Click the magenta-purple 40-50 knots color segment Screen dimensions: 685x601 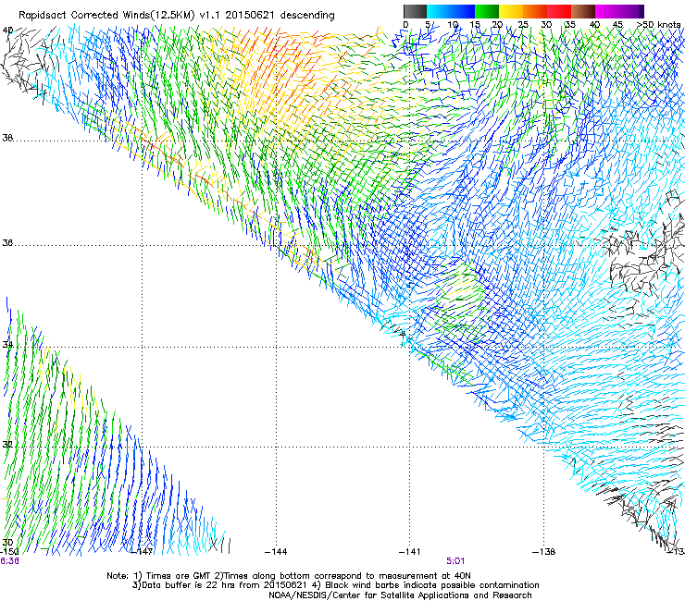619,11
